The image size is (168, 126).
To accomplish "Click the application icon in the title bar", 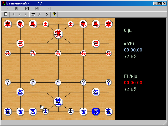I will 4,3.
